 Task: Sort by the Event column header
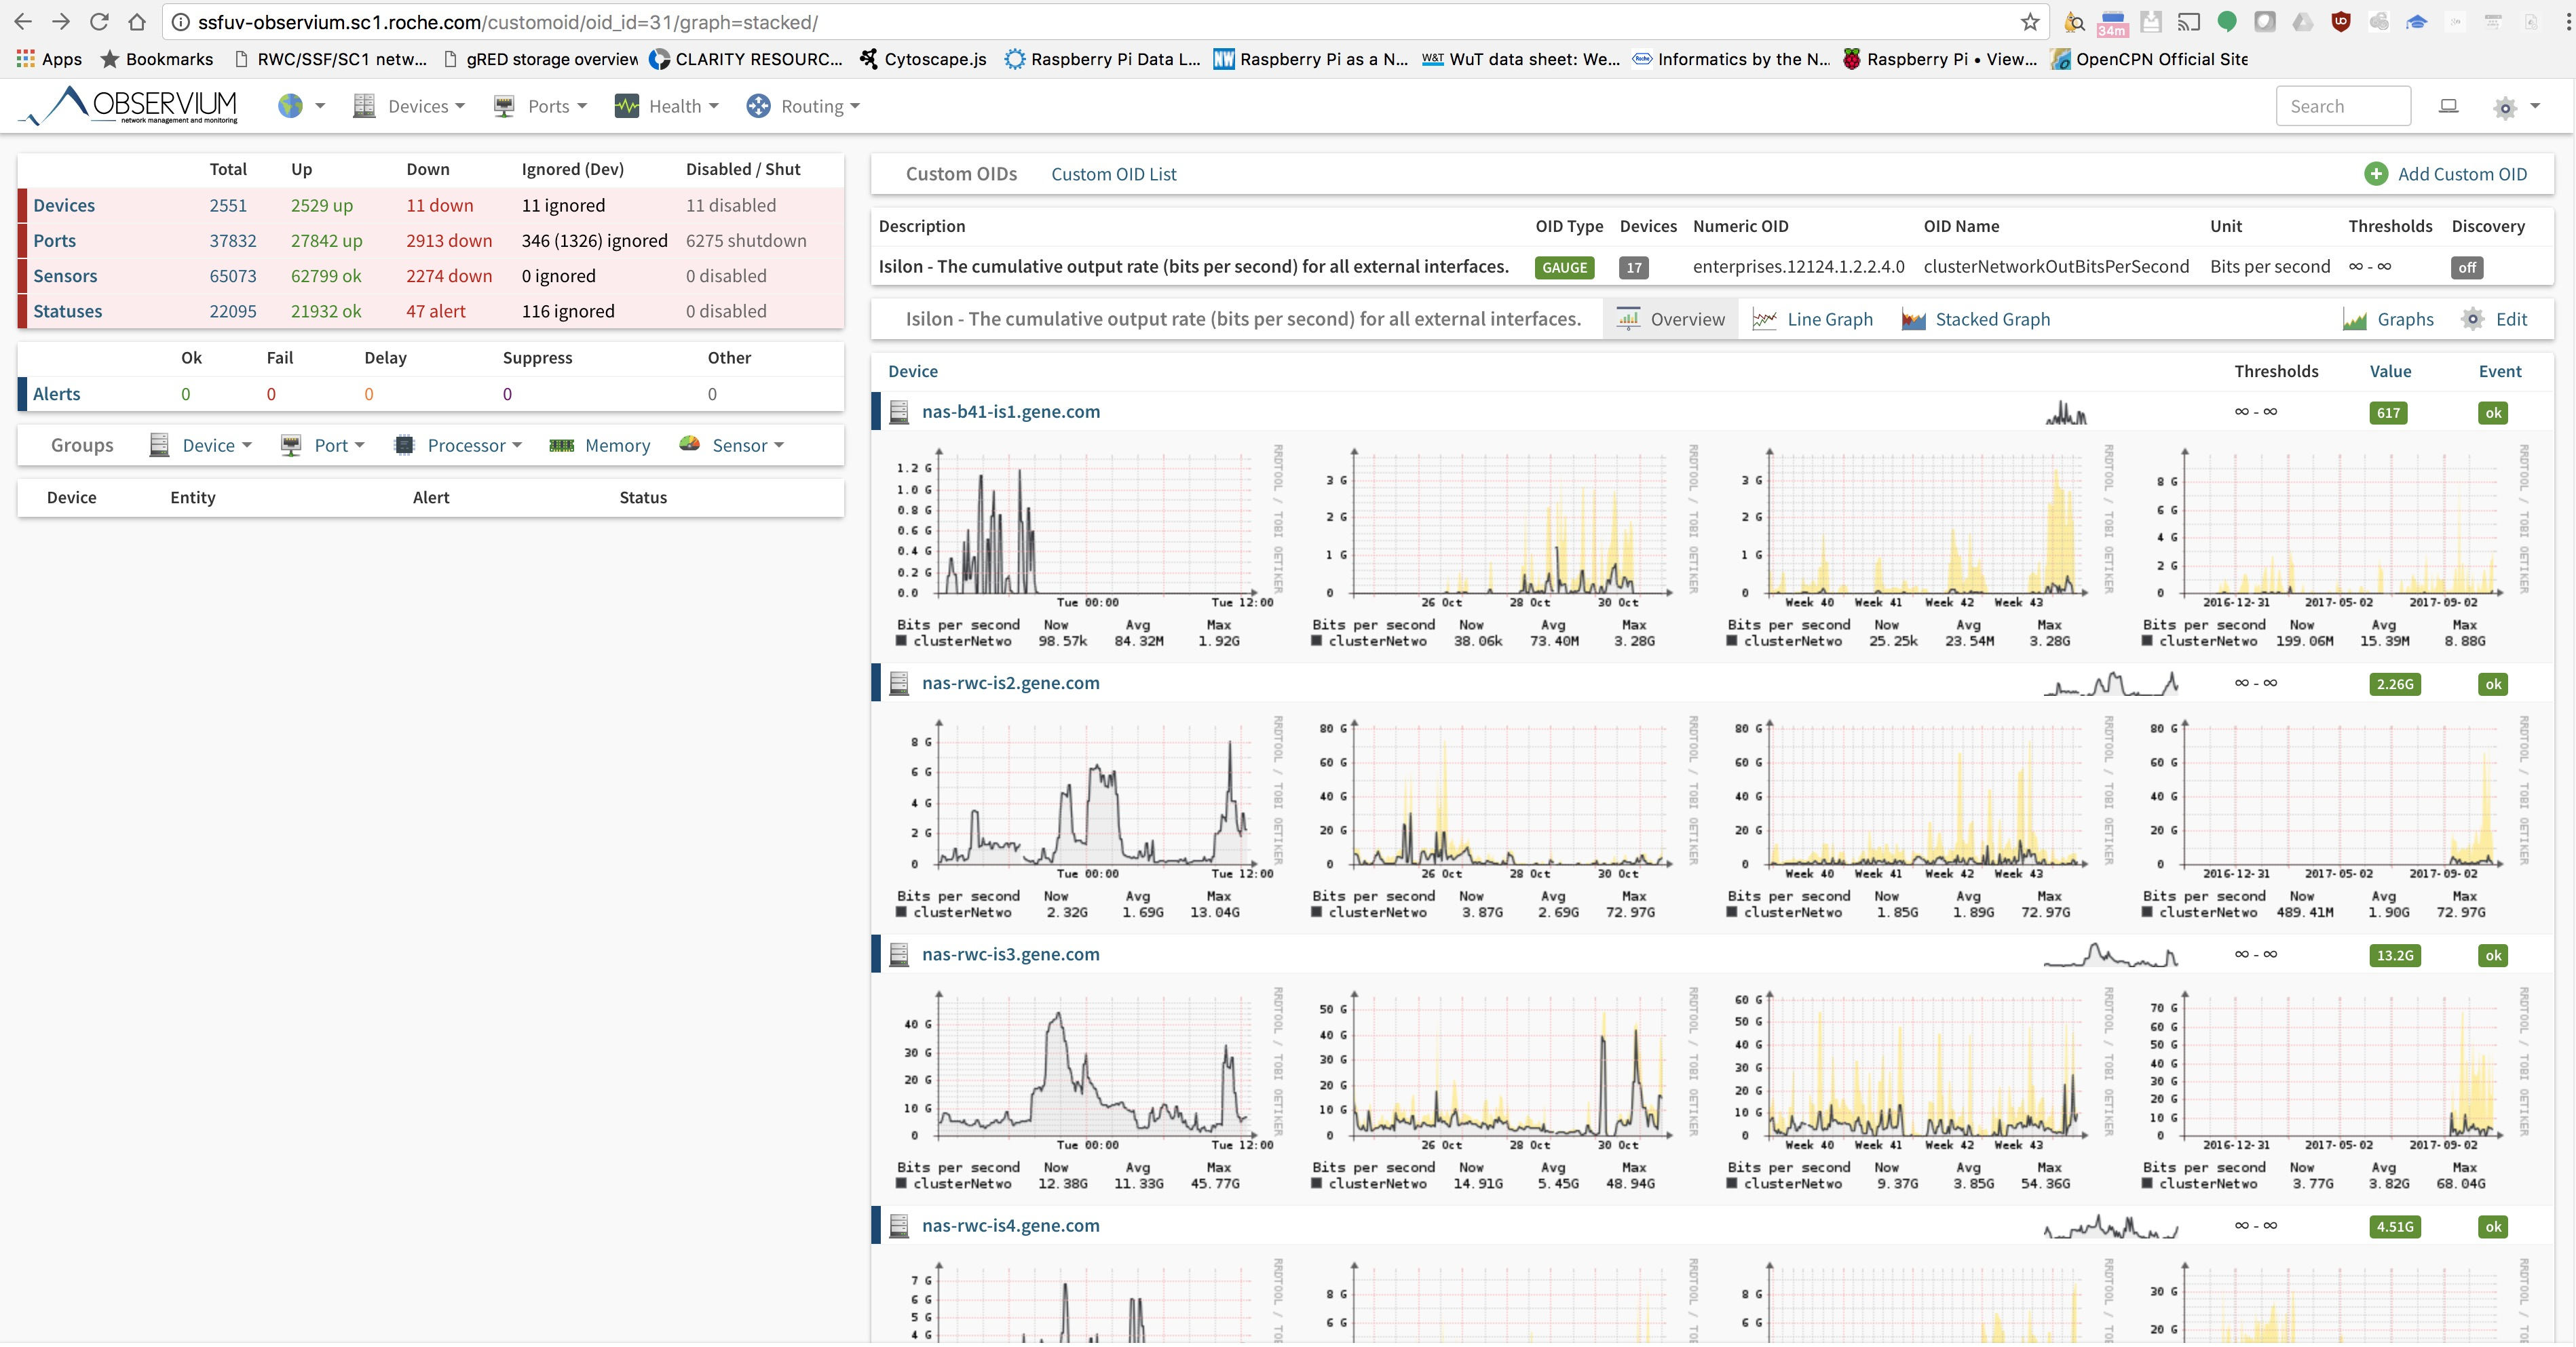pyautogui.click(x=2500, y=371)
